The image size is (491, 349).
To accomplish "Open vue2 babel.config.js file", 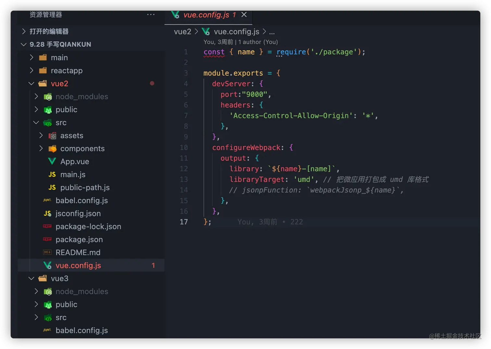I will (82, 200).
